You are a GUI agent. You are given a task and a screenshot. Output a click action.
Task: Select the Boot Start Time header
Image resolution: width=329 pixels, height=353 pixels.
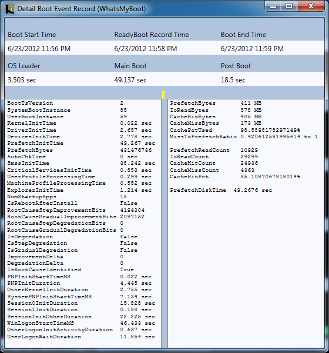(x=32, y=35)
